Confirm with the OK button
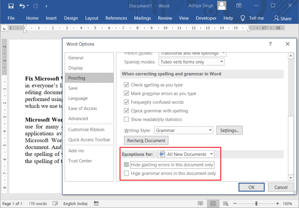This screenshot has width=299, height=208. click(252, 187)
